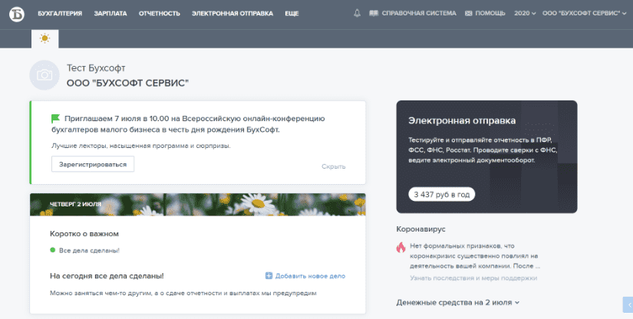Click the sun tab icon
The image size is (633, 319).
45,38
